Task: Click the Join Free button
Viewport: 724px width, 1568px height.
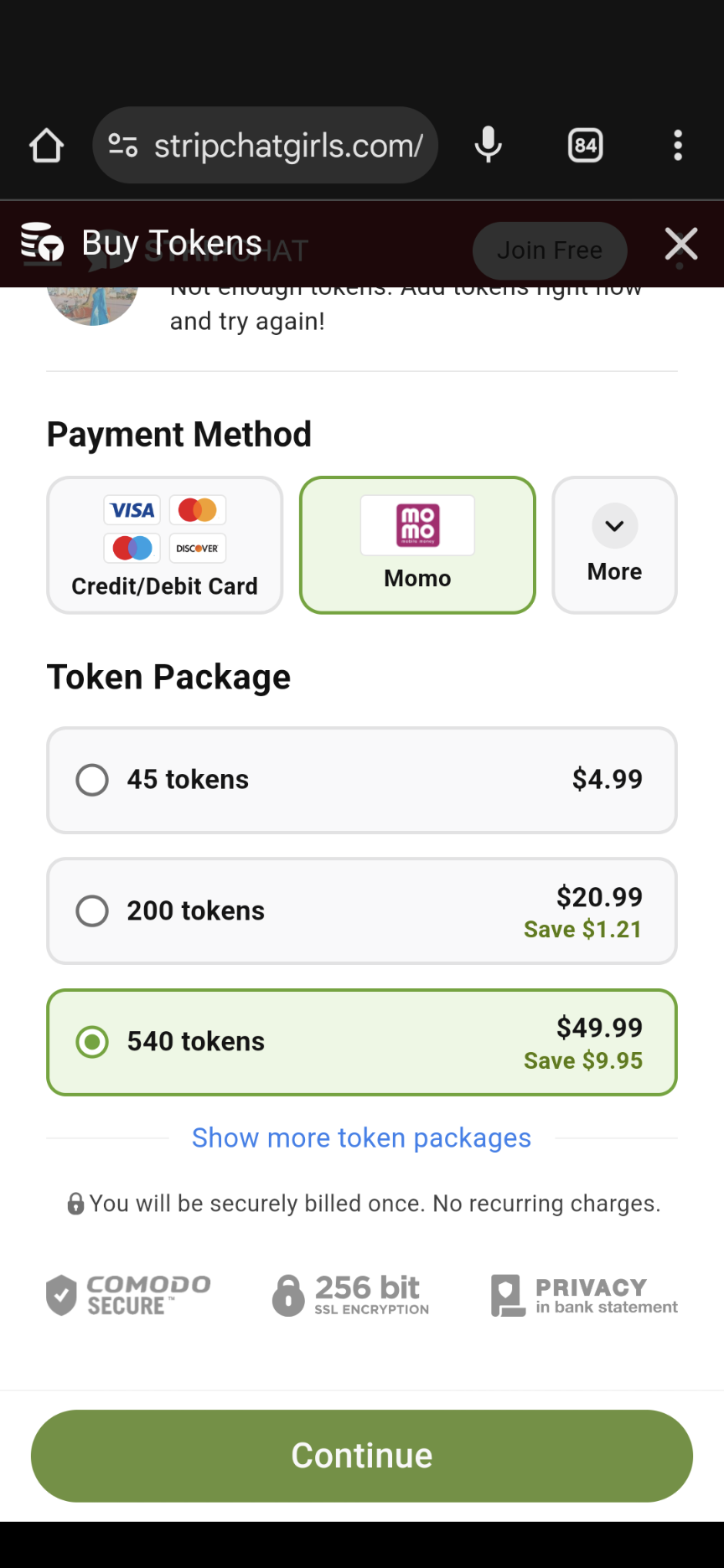Action: (x=550, y=250)
